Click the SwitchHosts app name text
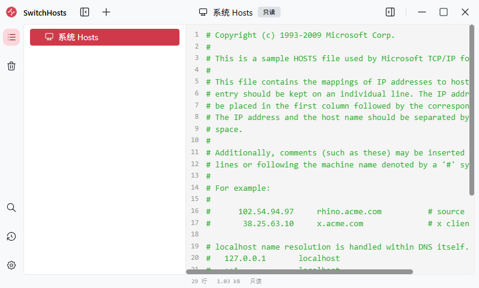 coord(45,13)
